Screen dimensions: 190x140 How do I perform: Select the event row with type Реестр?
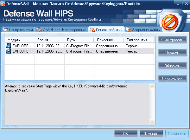tap(79, 51)
